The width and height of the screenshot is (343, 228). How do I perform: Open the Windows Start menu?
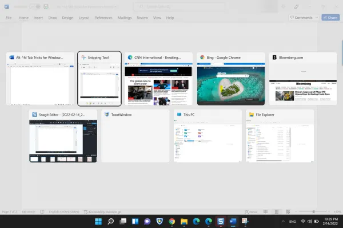pyautogui.click(x=98, y=222)
